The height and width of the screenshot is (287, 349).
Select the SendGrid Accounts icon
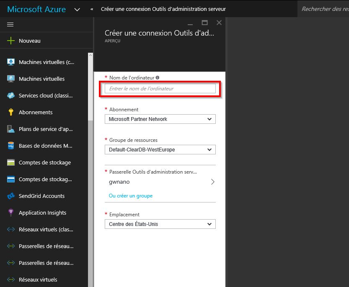pos(11,196)
